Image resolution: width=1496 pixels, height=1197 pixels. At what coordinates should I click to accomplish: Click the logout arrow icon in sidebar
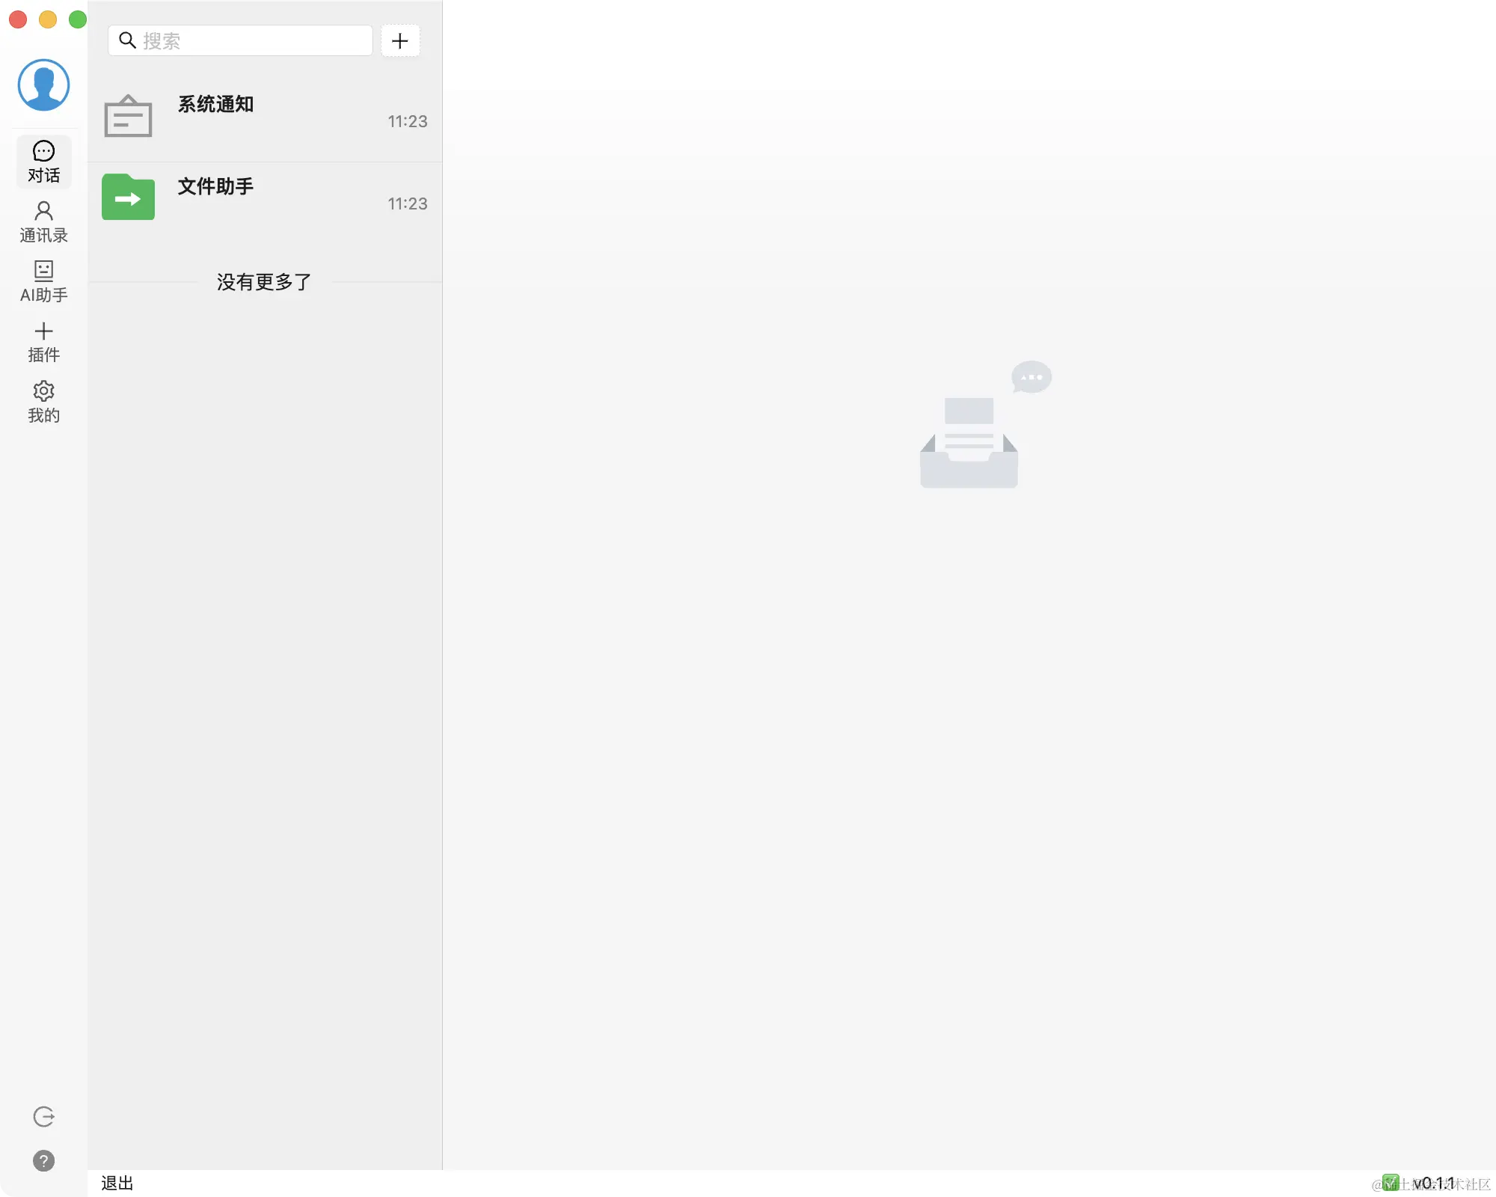[x=43, y=1117]
